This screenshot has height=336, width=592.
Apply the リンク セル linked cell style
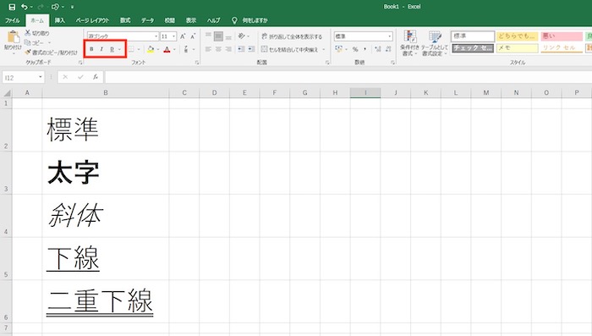point(562,48)
